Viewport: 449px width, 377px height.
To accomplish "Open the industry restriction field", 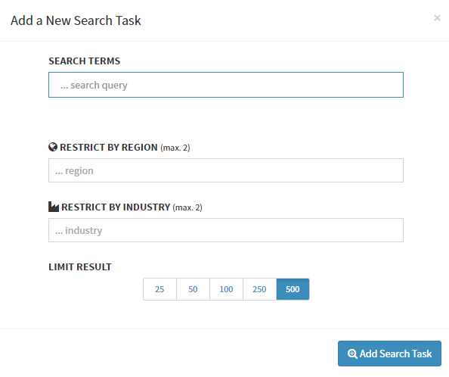I will pos(226,230).
